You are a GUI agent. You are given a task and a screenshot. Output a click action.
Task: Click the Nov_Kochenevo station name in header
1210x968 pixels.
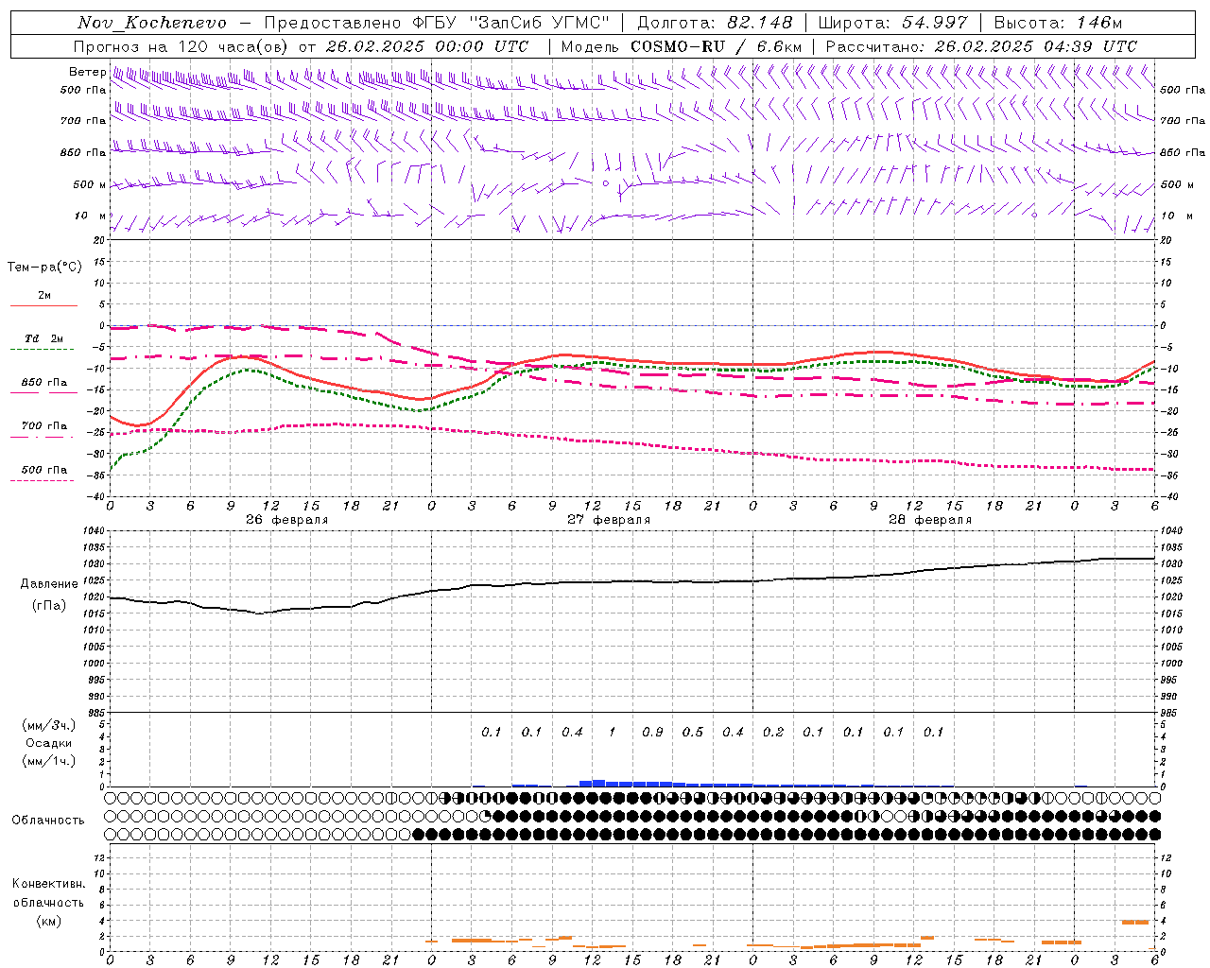tap(151, 23)
